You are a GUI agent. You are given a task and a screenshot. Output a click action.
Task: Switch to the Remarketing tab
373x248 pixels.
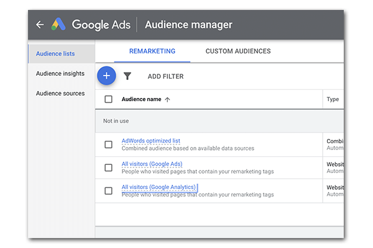[x=152, y=51]
